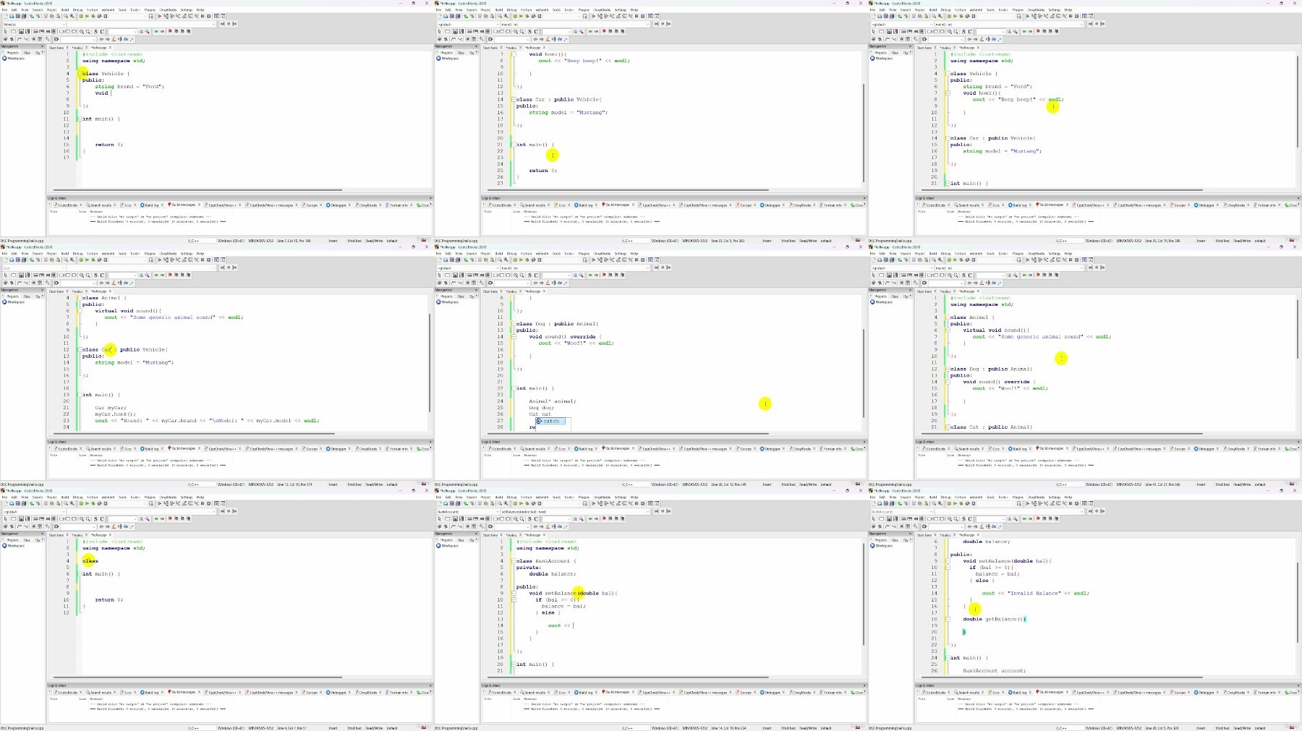1302x731 pixels.
Task: Toggle C comment button in 'Invalid Balance' window
Action: [970, 518]
